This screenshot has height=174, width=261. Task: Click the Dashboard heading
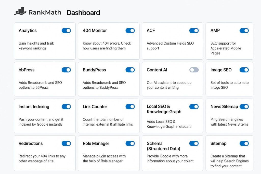click(83, 12)
